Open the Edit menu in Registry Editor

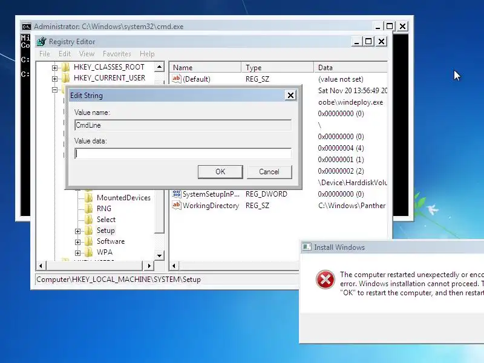point(65,54)
